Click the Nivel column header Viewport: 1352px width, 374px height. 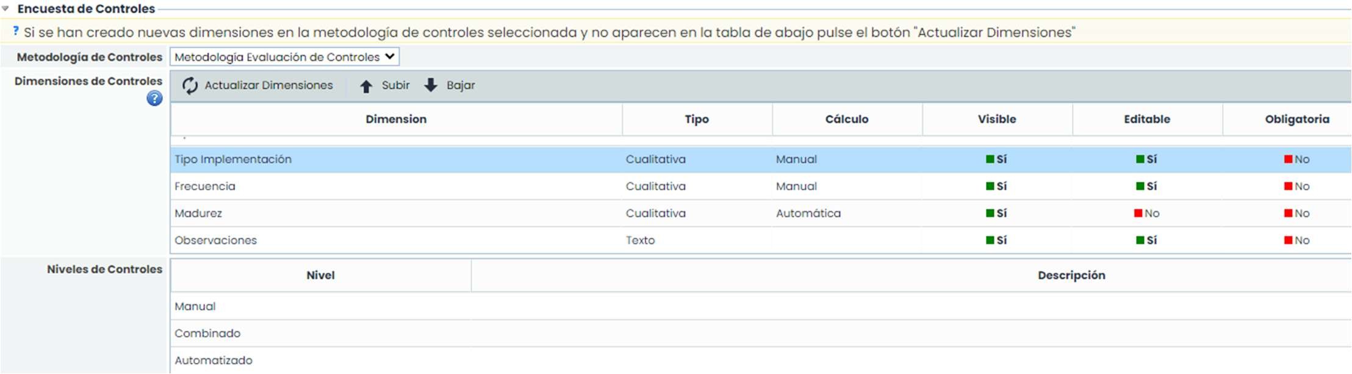coord(320,275)
